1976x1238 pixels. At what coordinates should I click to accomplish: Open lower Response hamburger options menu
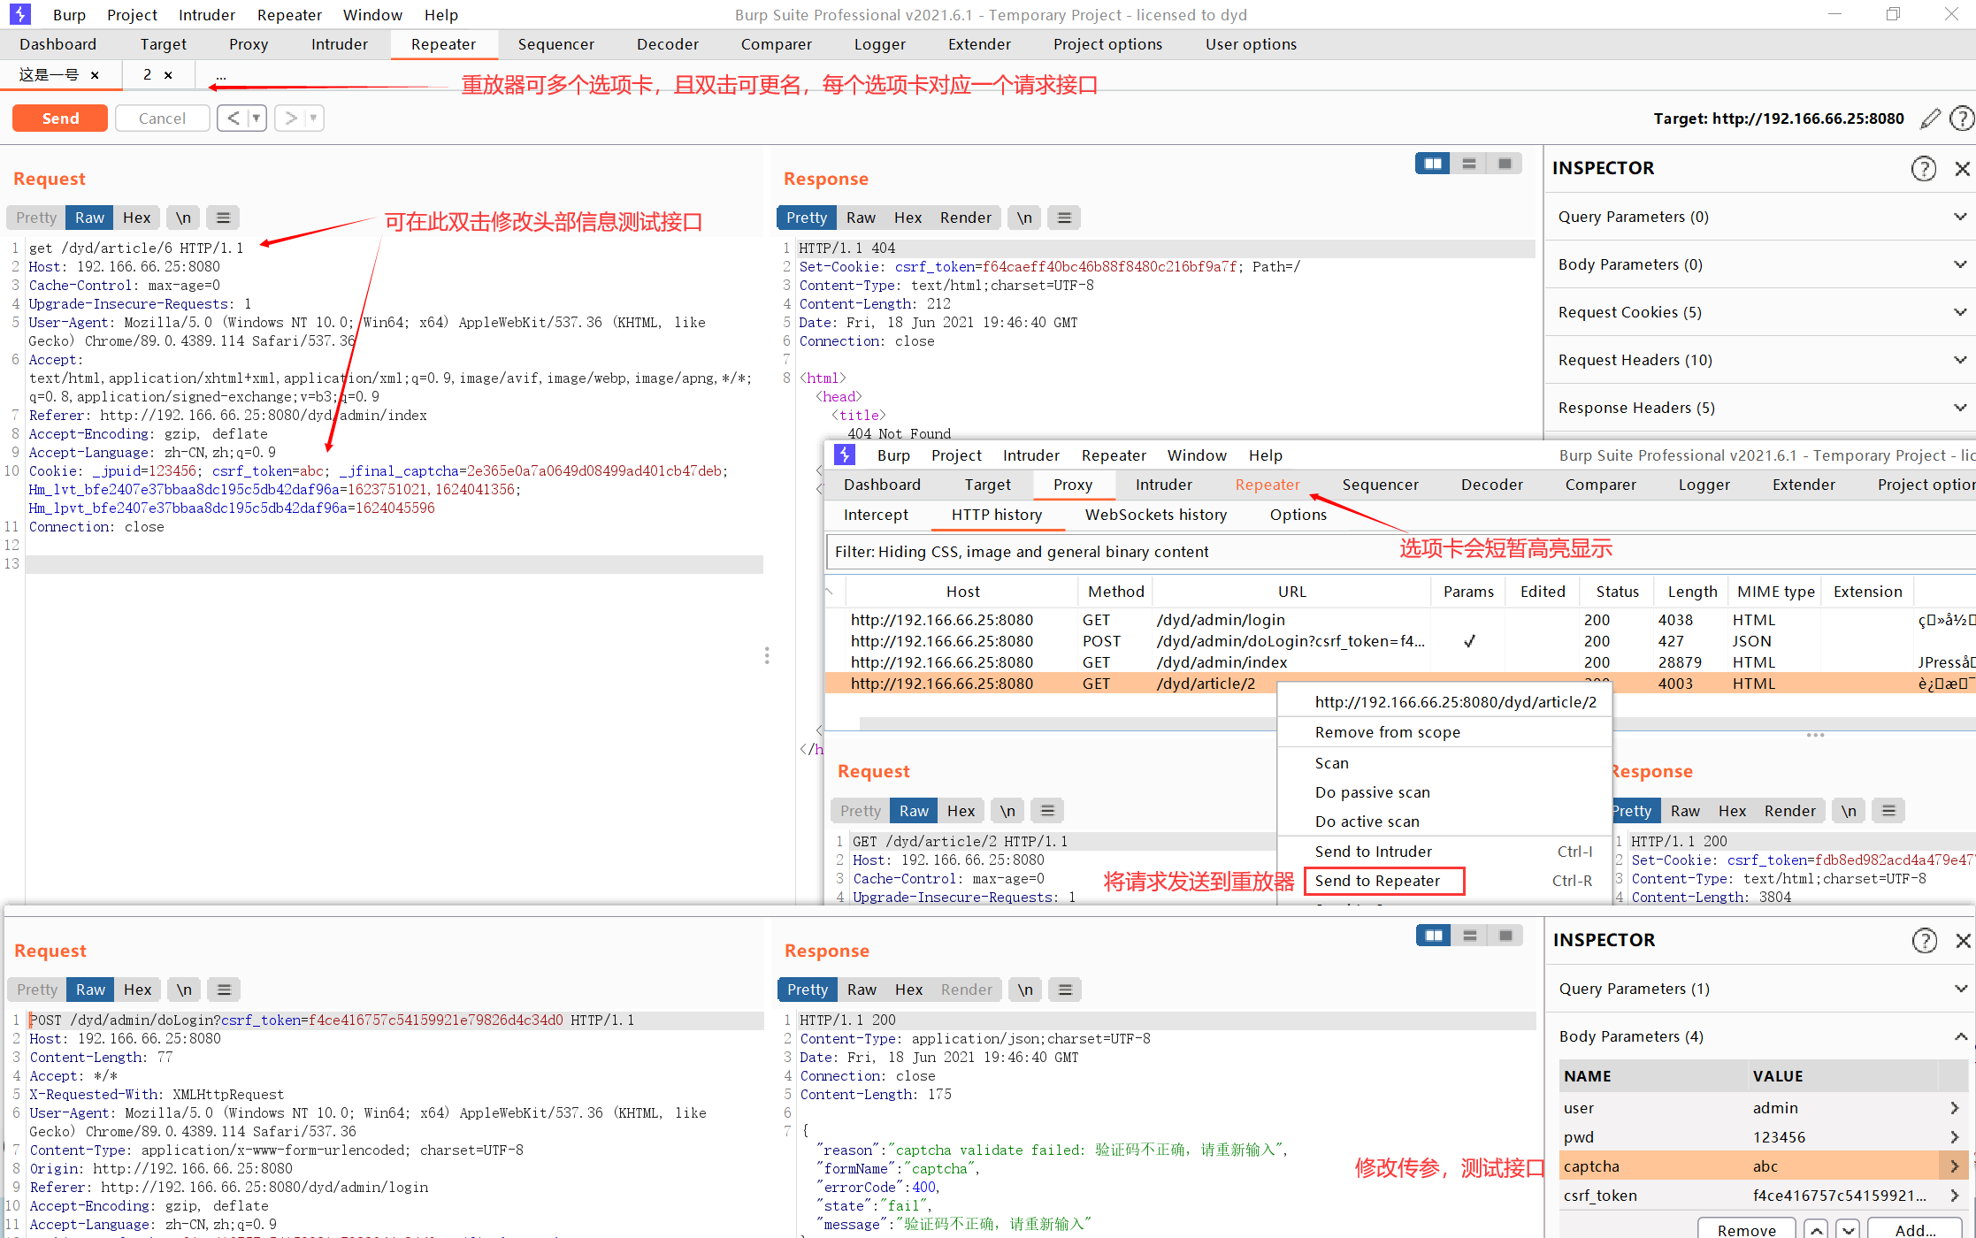point(1065,990)
